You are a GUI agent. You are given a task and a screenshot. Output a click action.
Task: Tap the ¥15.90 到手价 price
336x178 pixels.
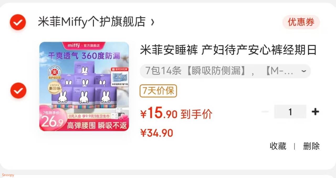[x=176, y=113]
